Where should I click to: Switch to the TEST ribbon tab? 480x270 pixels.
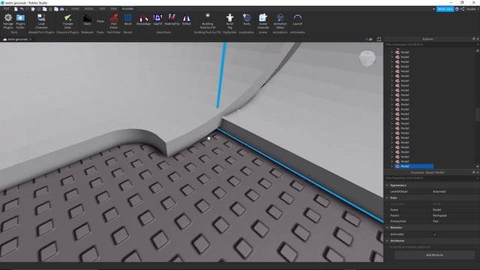click(102, 9)
